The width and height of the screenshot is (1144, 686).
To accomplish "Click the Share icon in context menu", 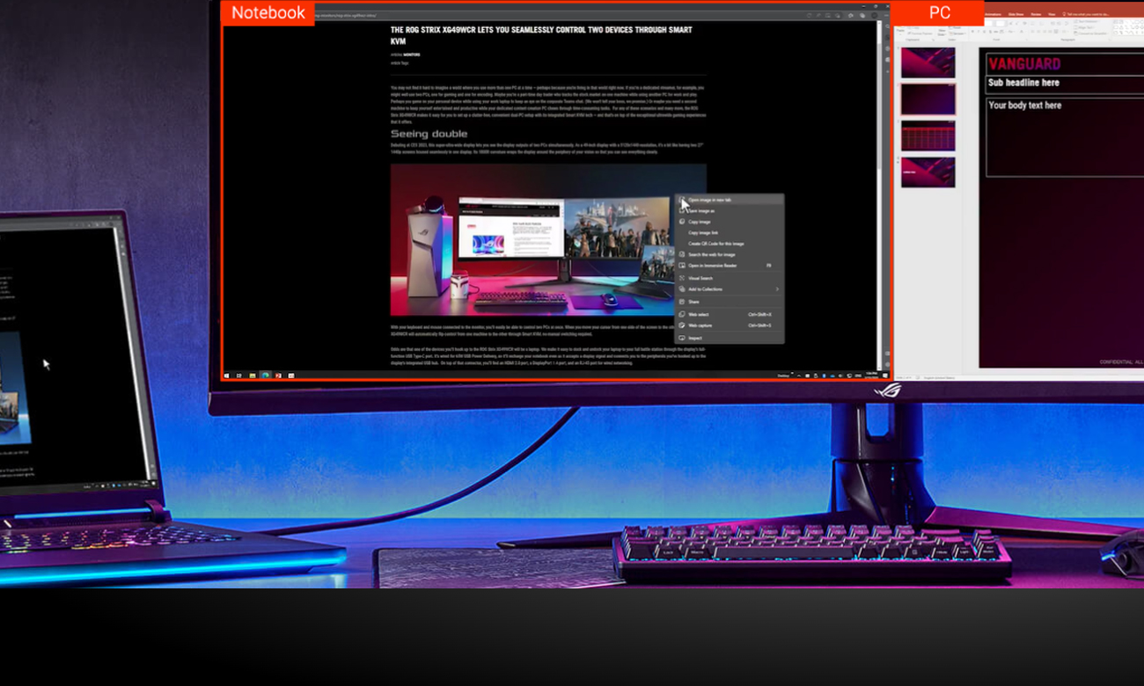I will pyautogui.click(x=681, y=302).
